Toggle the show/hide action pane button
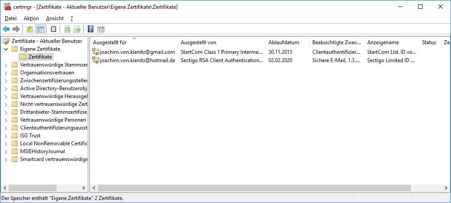 pyautogui.click(x=101, y=29)
